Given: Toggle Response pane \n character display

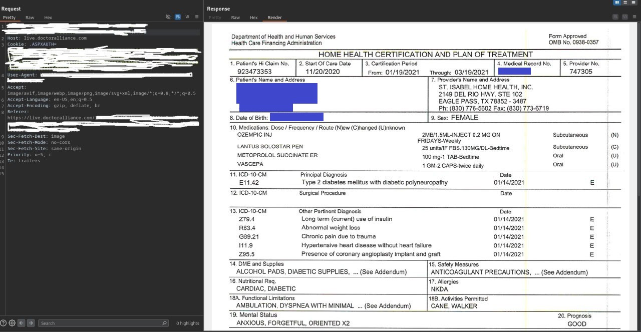Looking at the screenshot, I should pyautogui.click(x=624, y=17).
